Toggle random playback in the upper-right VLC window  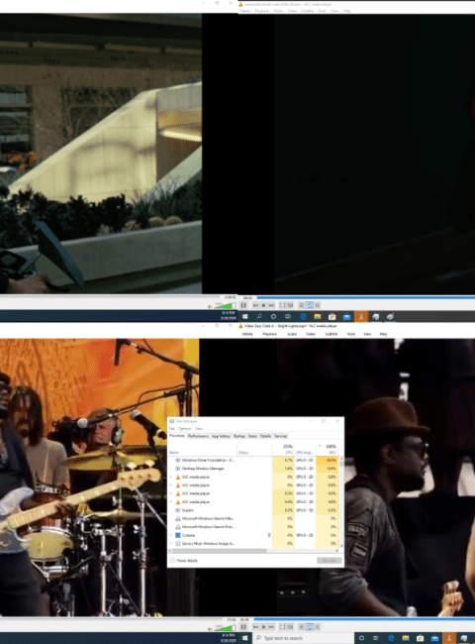pyautogui.click(x=317, y=305)
